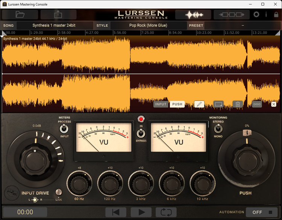Click the padlock lock icon
Viewport: 282px width, 220px height.
click(276, 14)
